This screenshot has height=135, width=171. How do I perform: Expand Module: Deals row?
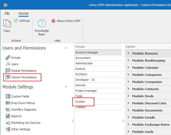(x=128, y=96)
